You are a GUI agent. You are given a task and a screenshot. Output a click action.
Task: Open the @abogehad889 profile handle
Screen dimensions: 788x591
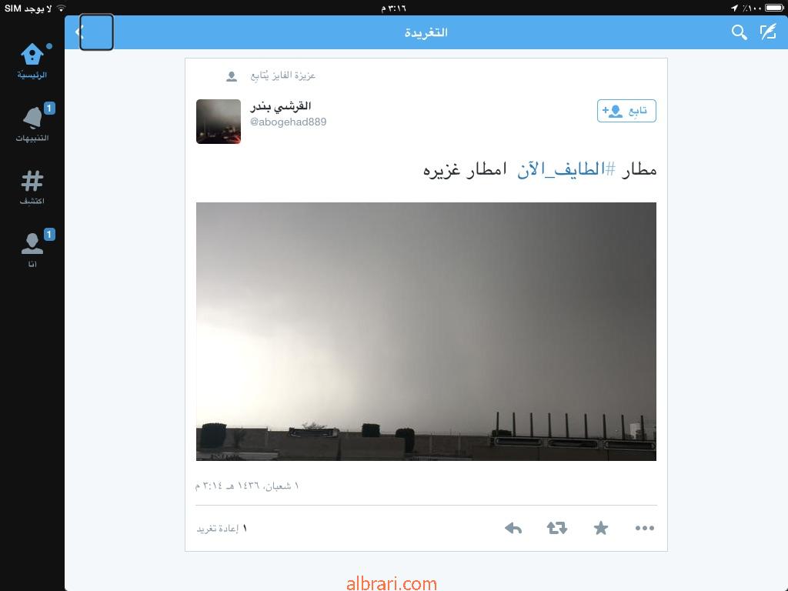point(289,122)
